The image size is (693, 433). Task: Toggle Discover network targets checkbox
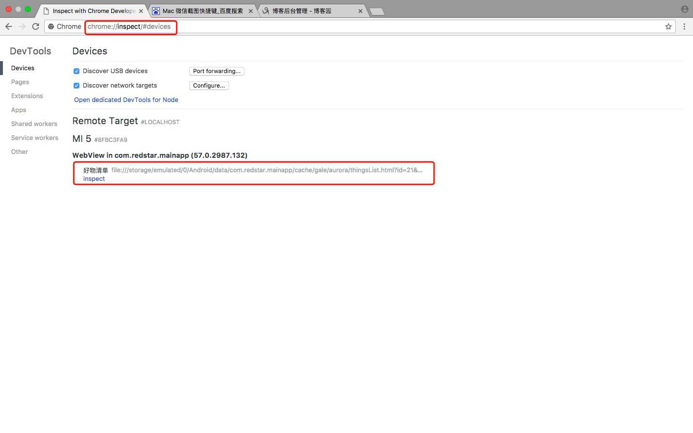coord(77,86)
